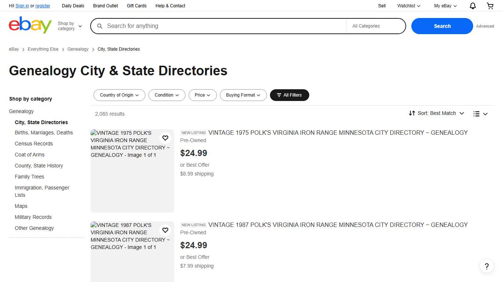Open the list view selector icon
Image resolution: width=503 pixels, height=282 pixels.
pos(476,113)
